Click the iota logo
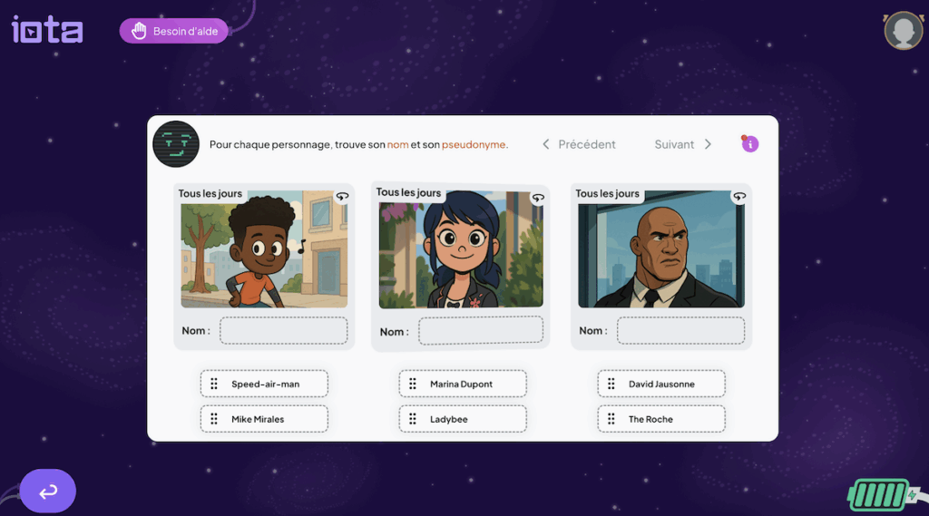 [47, 30]
